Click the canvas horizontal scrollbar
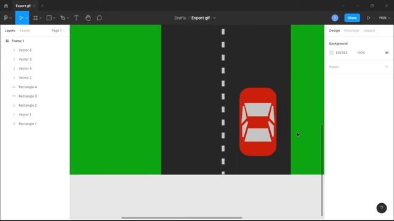The height and width of the screenshot is (221, 394). click(x=182, y=217)
